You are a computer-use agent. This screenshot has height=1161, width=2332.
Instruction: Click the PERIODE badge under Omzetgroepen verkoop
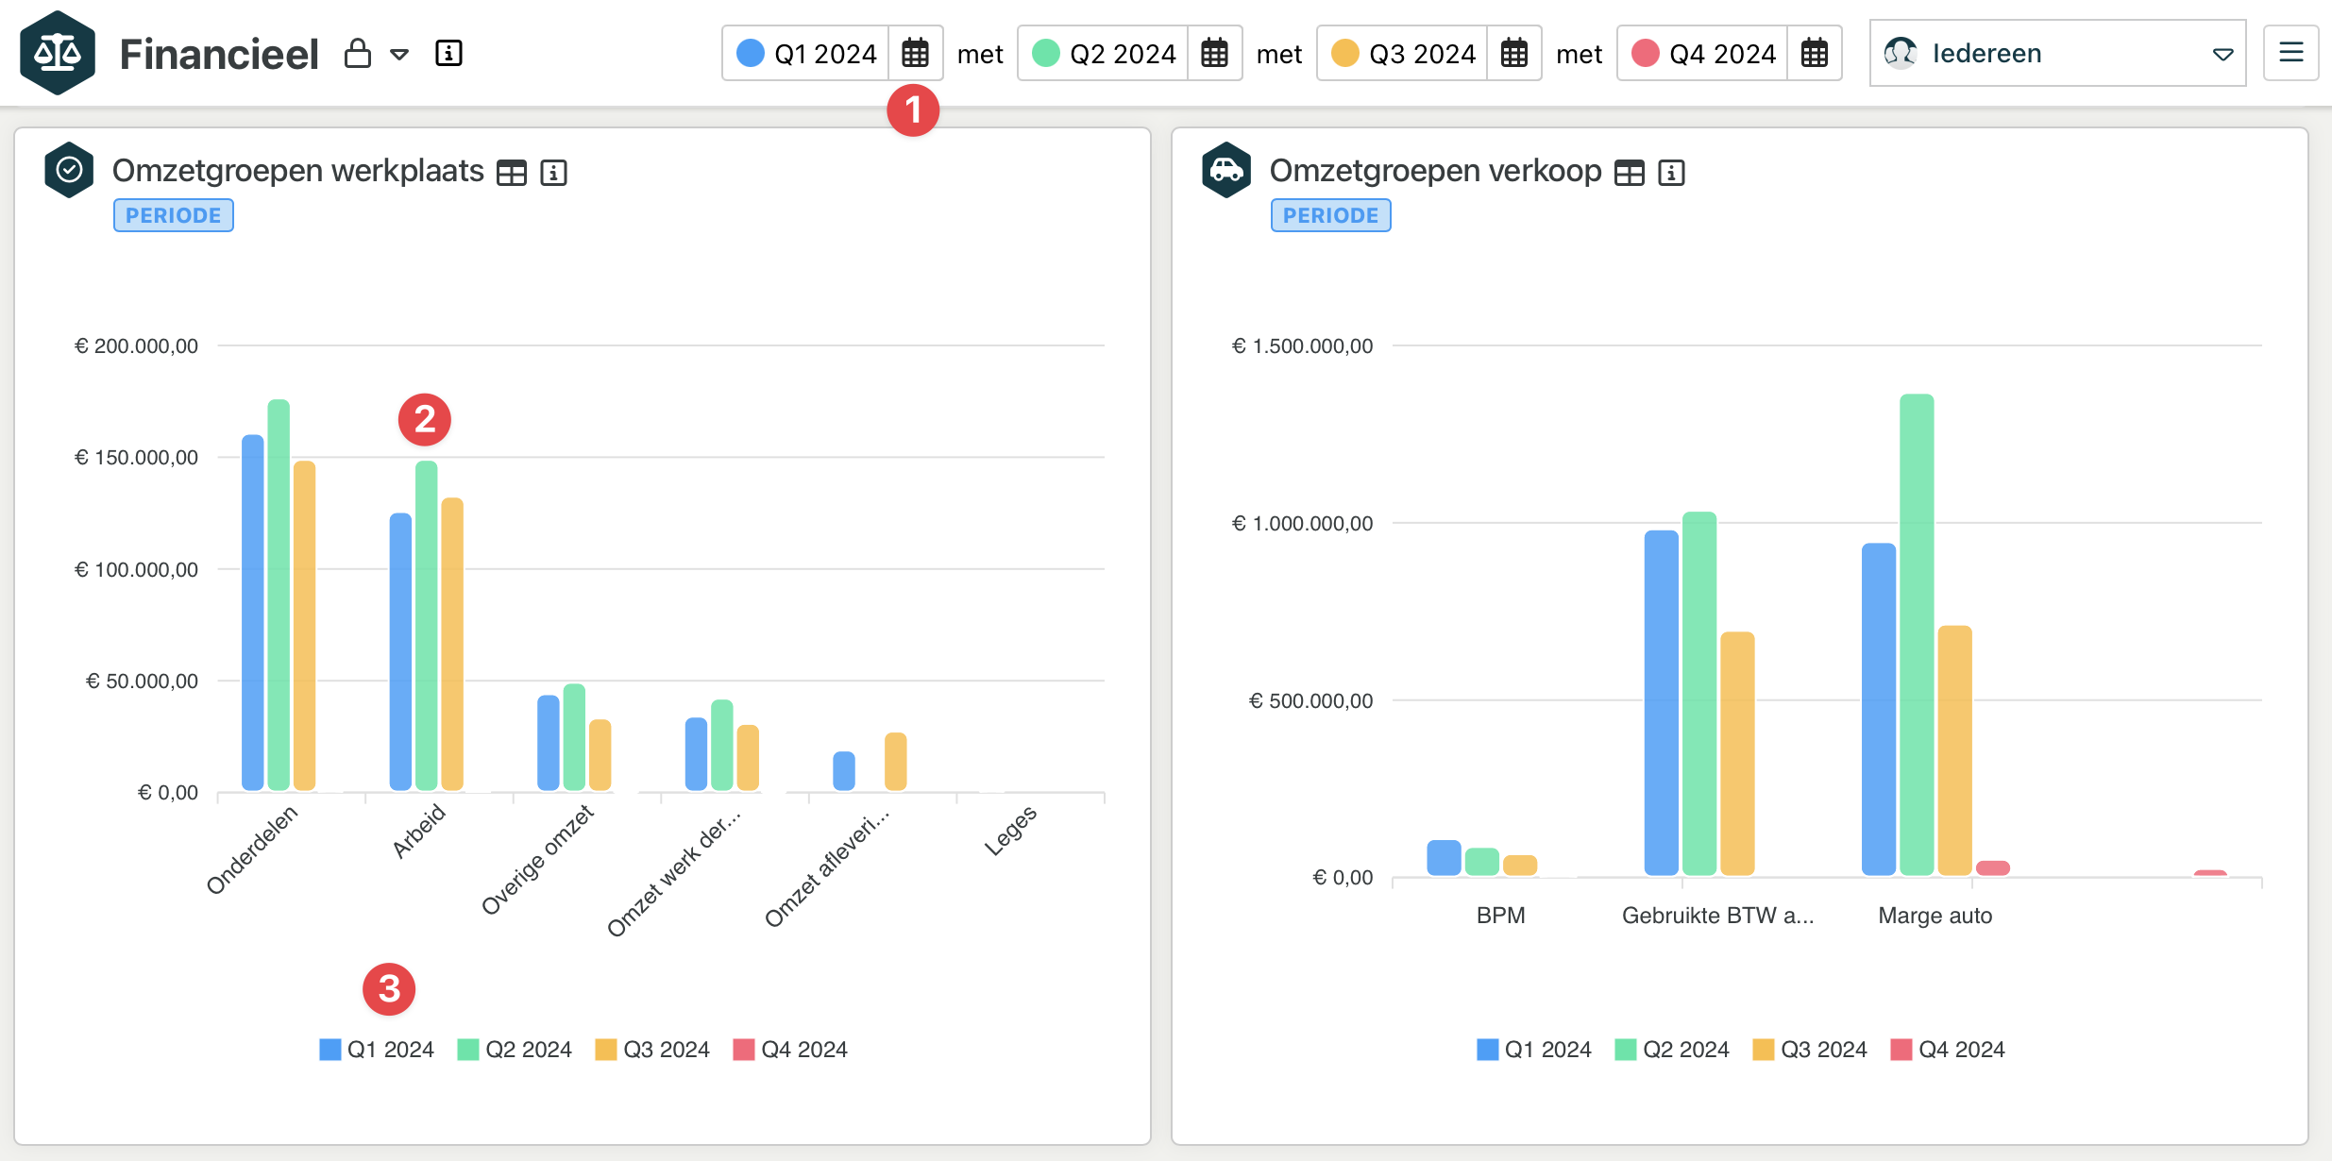pyautogui.click(x=1330, y=215)
